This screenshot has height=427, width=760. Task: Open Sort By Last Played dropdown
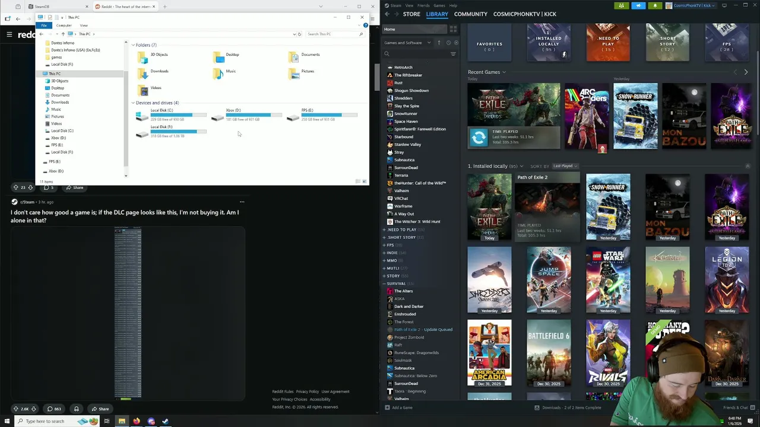565,166
